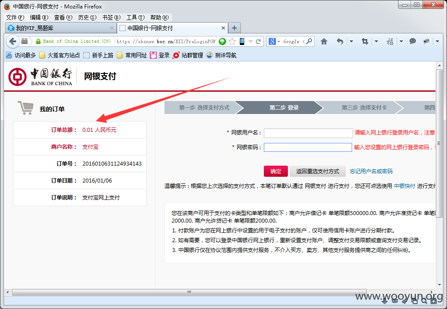Open a new tab with plus button

(234, 28)
